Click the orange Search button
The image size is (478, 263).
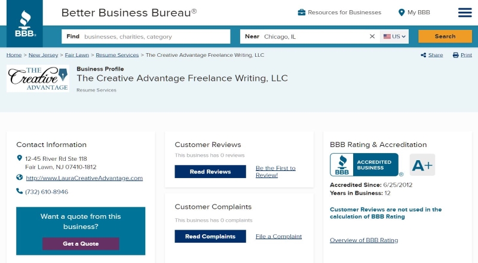[x=445, y=36]
